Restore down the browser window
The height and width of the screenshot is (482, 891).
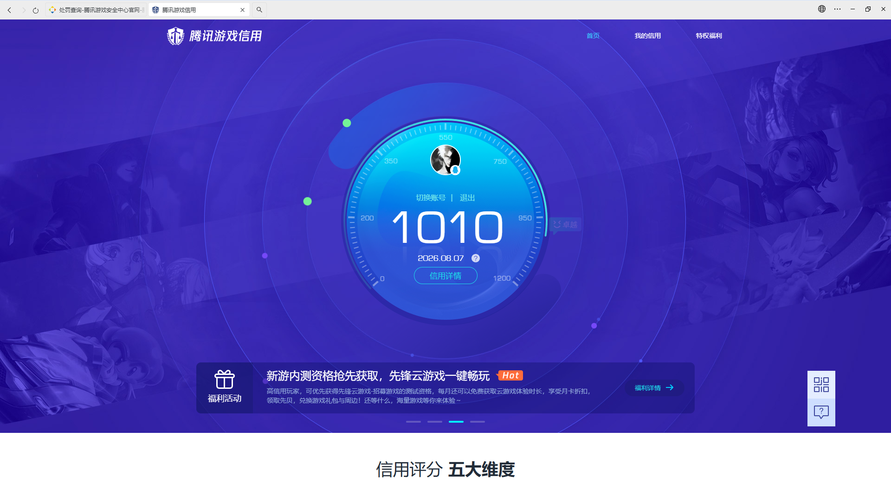[868, 9]
